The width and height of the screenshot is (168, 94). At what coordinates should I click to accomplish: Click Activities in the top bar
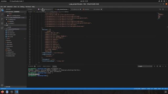[4, 1]
